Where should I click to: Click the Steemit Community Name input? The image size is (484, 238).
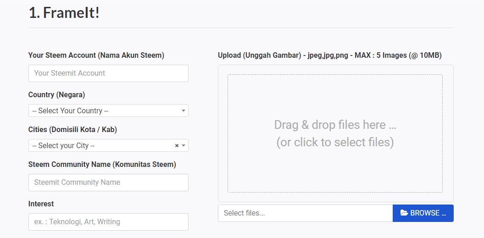[108, 182]
